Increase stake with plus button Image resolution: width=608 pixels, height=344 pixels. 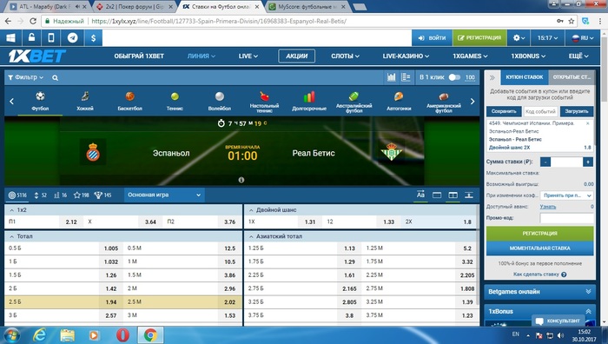[588, 162]
